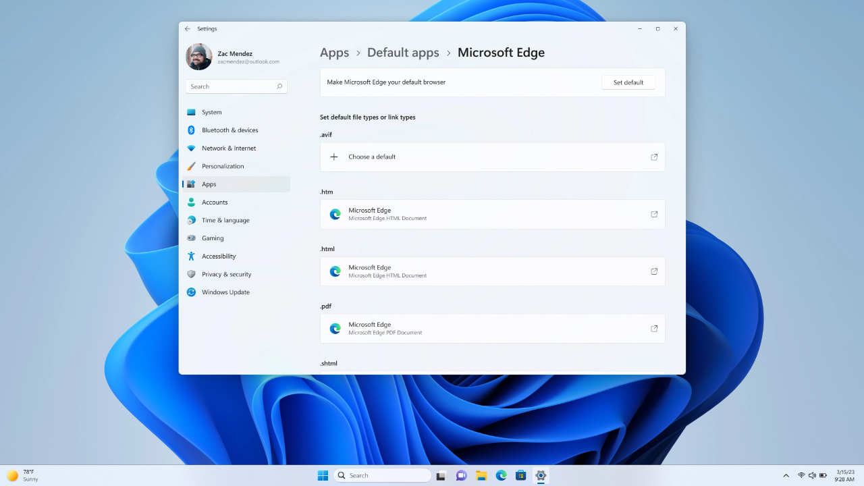
Task: Open Personalization settings
Action: click(236, 166)
